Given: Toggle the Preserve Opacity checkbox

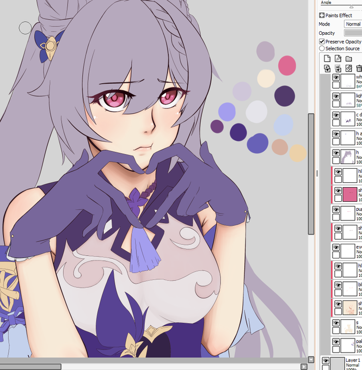Looking at the screenshot, I should (322, 41).
